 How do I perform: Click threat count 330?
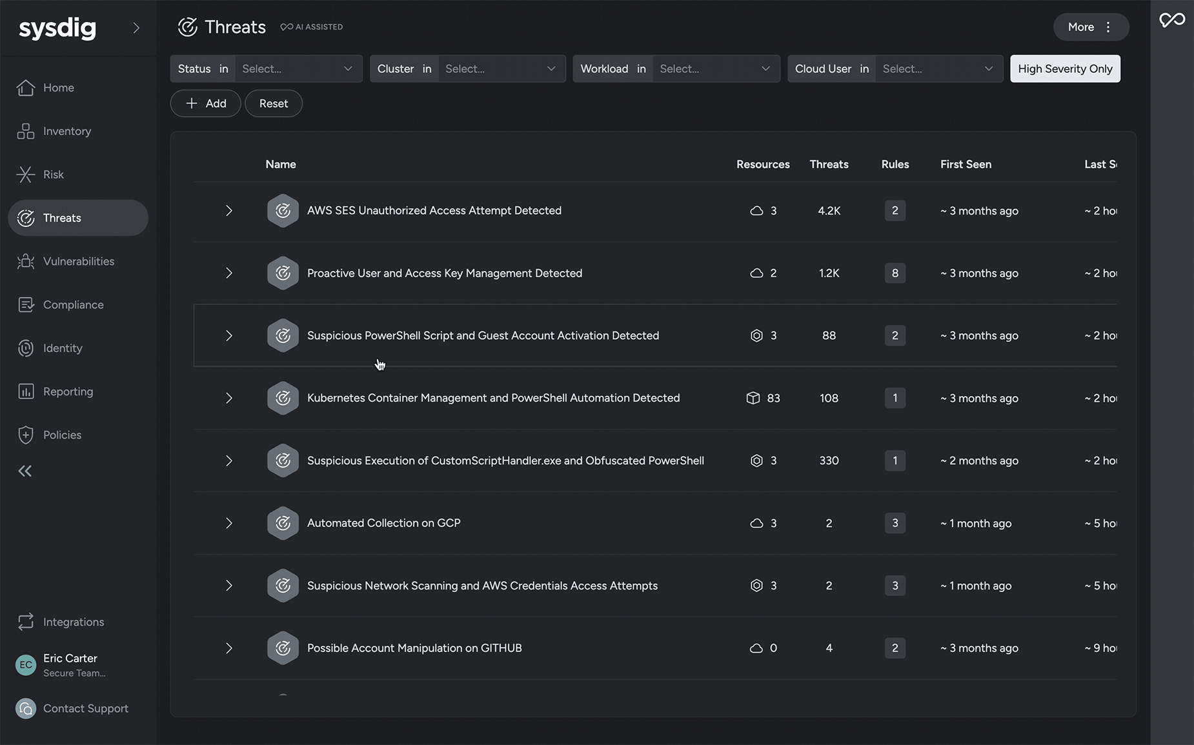click(x=829, y=461)
